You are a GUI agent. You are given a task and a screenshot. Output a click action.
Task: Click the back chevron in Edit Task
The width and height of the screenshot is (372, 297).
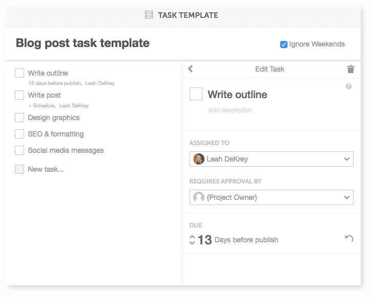(191, 69)
